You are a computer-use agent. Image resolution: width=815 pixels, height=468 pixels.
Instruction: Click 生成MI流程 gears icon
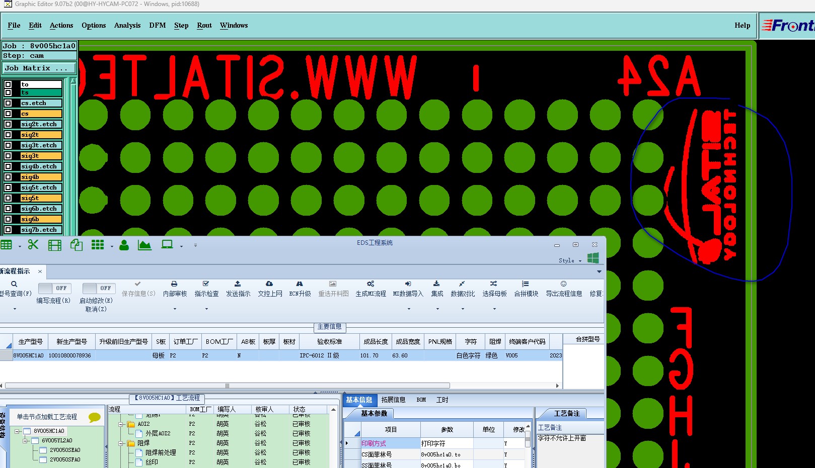(x=371, y=284)
